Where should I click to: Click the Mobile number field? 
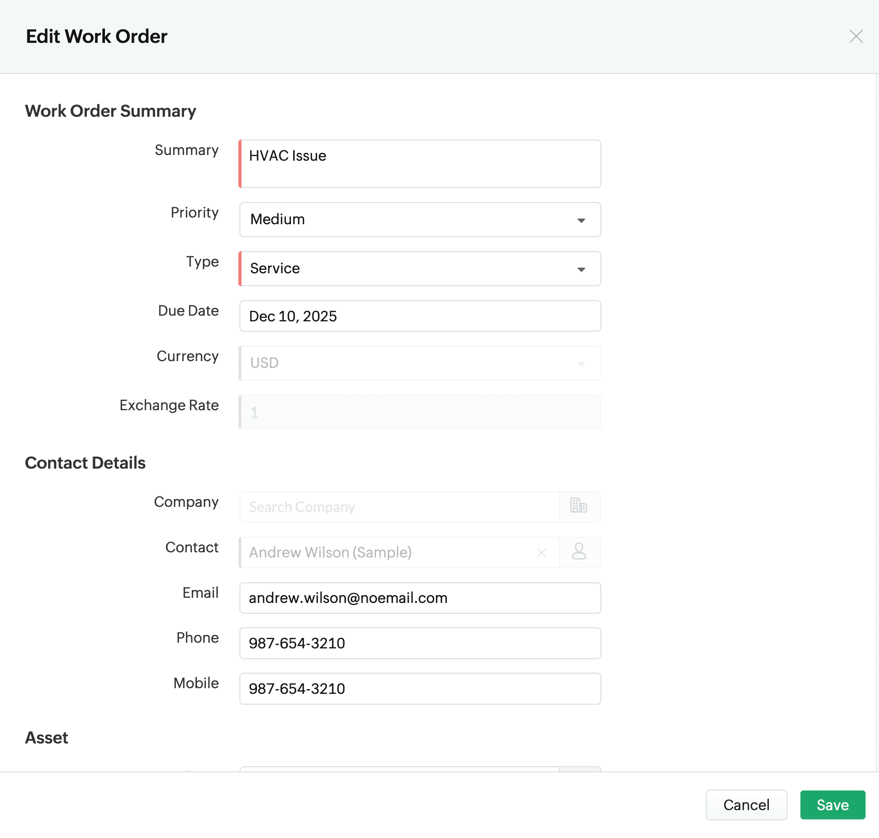420,689
